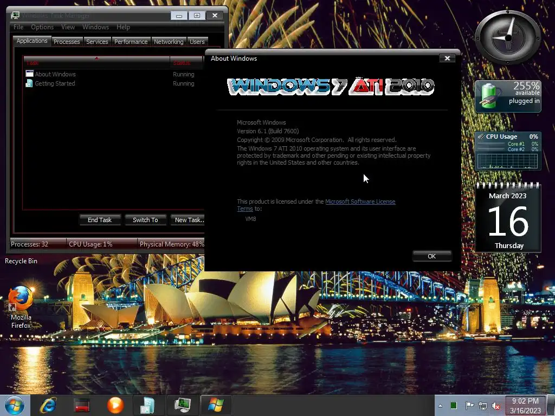Switch to Getting Started taskbar button
This screenshot has width=555, height=416.
[x=147, y=405]
